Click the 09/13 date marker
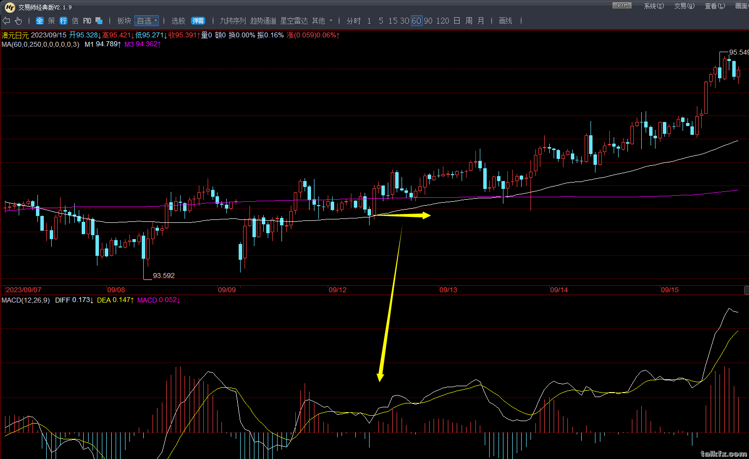The width and height of the screenshot is (749, 459). coord(448,290)
